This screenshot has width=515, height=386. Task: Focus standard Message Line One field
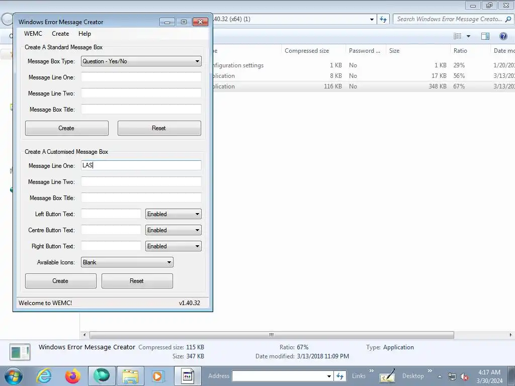(141, 77)
